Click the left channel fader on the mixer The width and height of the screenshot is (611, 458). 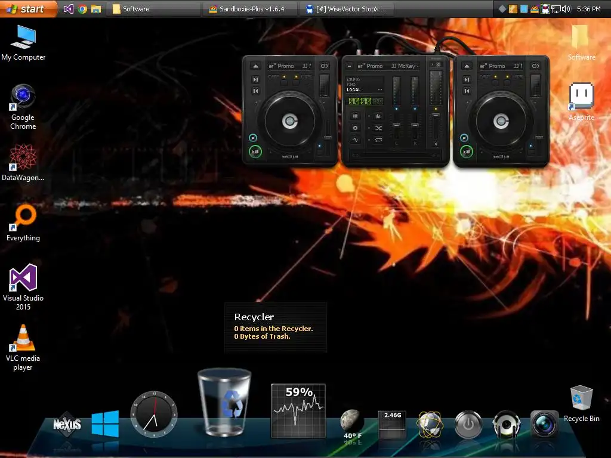click(x=396, y=125)
